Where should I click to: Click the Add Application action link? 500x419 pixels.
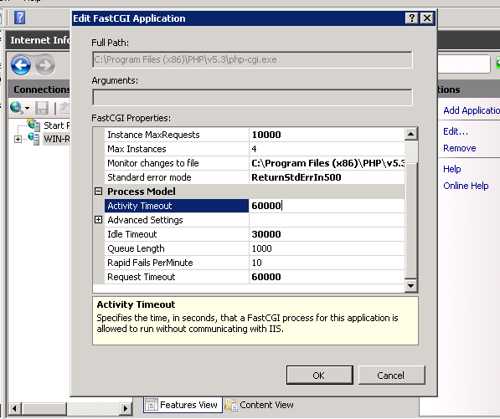472,110
